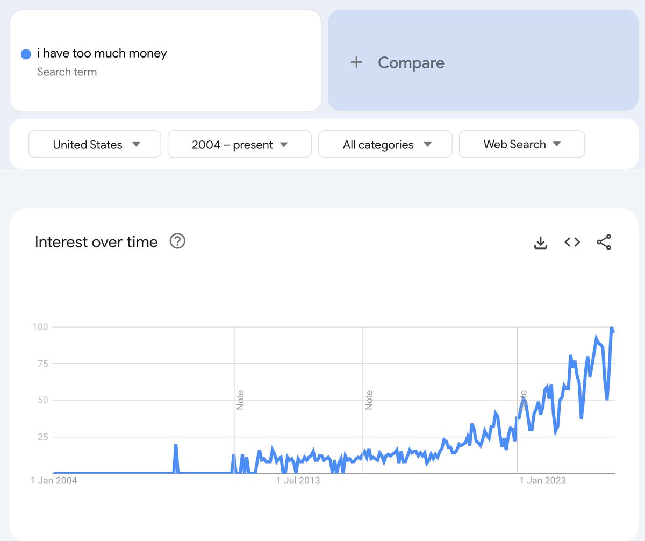This screenshot has height=541, width=645.
Task: Click the second Note marker on chart
Action: point(369,400)
